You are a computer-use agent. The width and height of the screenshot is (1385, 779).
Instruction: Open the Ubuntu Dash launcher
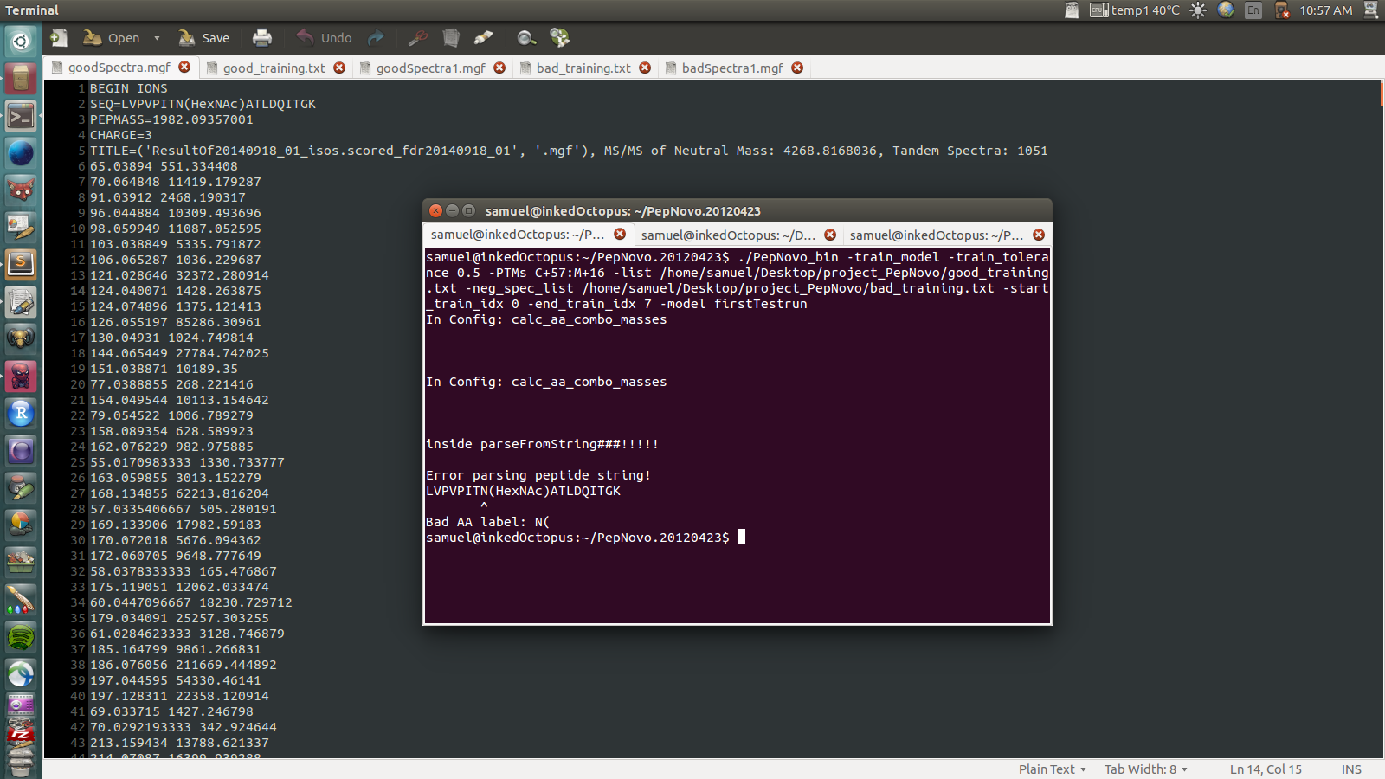pos(21,41)
